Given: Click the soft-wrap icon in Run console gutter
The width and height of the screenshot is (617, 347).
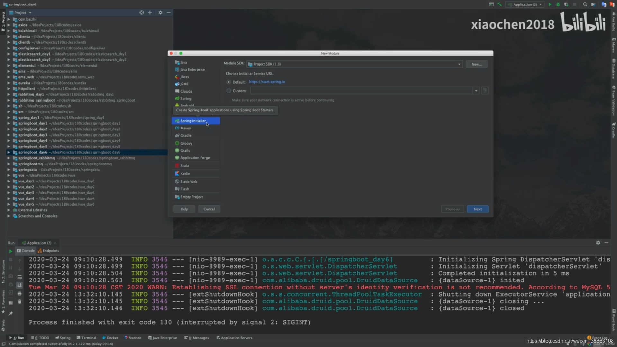Looking at the screenshot, I should [19, 277].
